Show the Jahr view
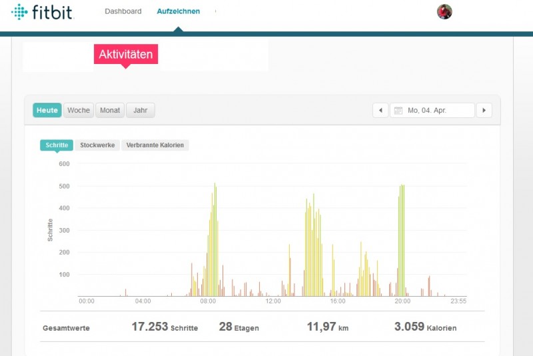 click(x=140, y=111)
